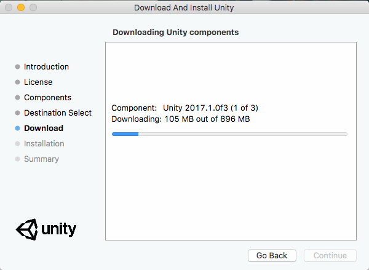Screen dimensions: 369x270
Task: Click the greyed-out Summary step label
Action: click(41, 159)
